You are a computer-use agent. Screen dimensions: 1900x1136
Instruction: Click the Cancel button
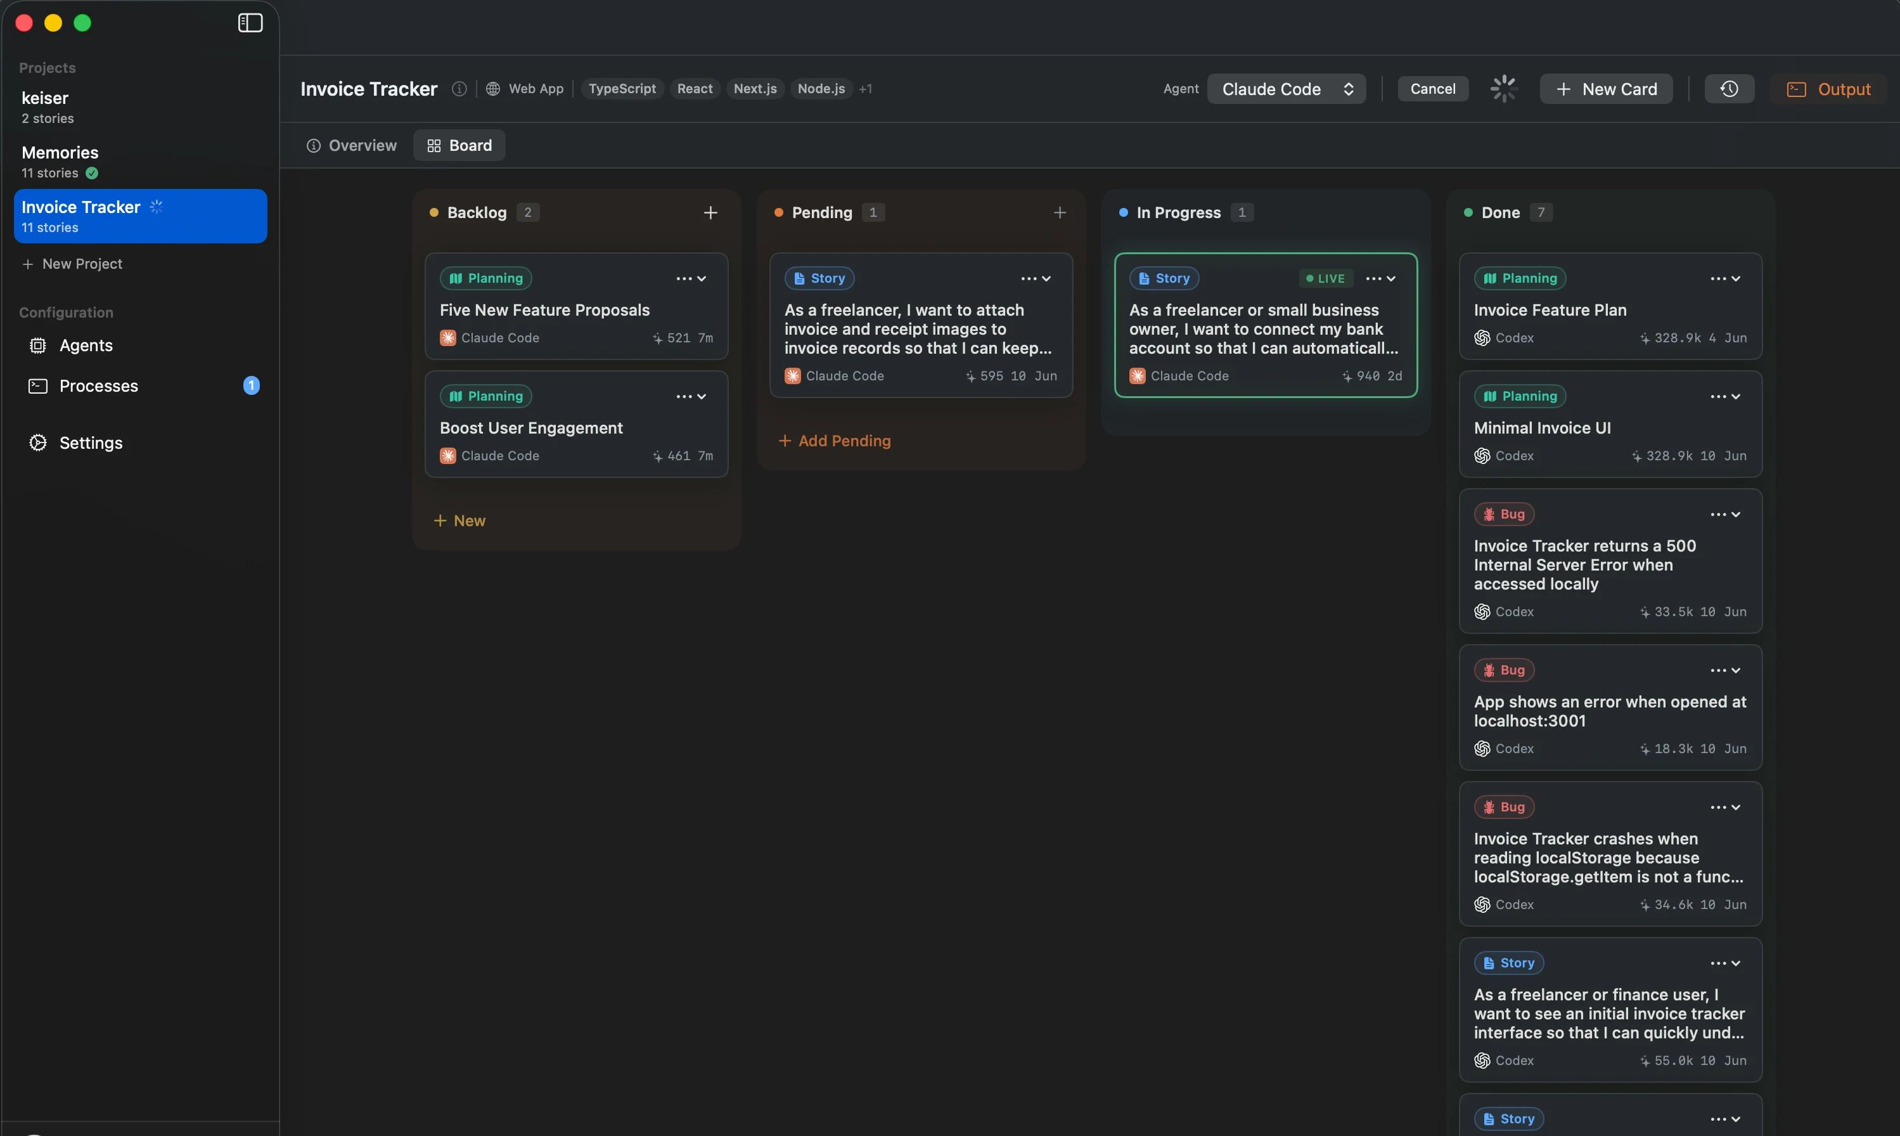[x=1432, y=89]
